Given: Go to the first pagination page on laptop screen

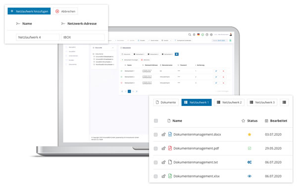Looking at the screenshot, I should click(x=122, y=92).
